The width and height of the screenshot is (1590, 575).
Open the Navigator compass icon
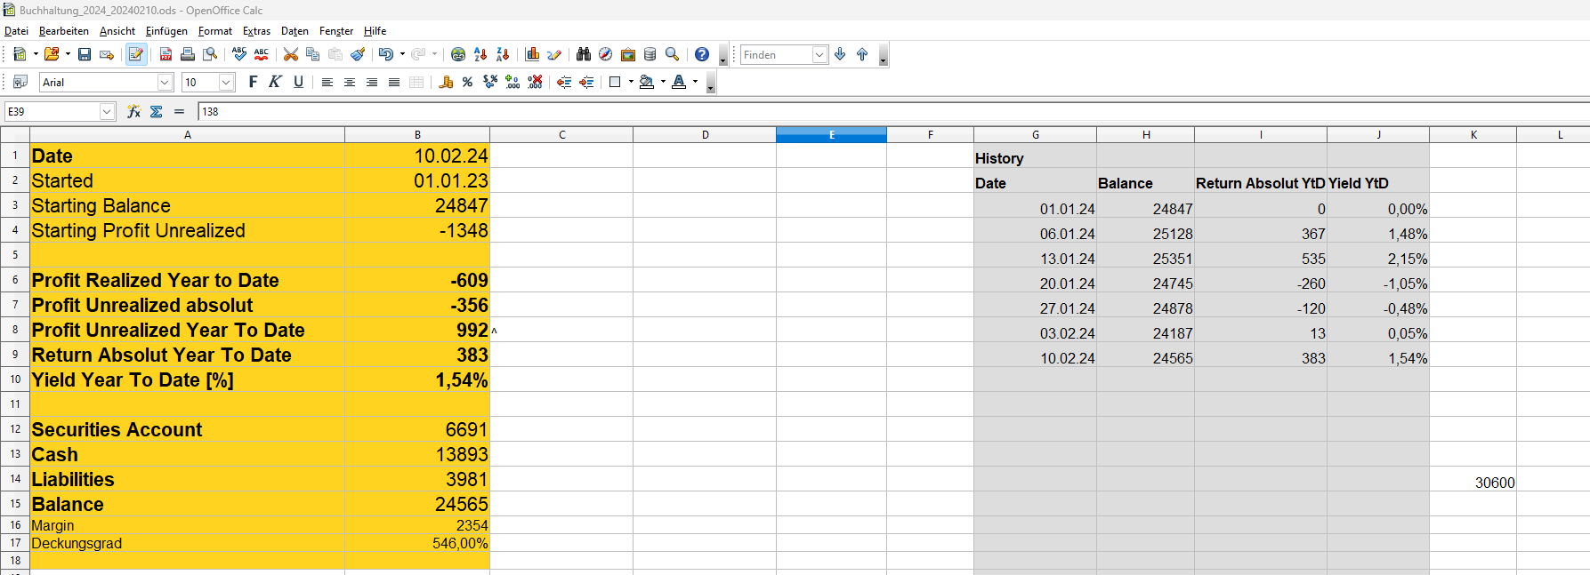[605, 54]
